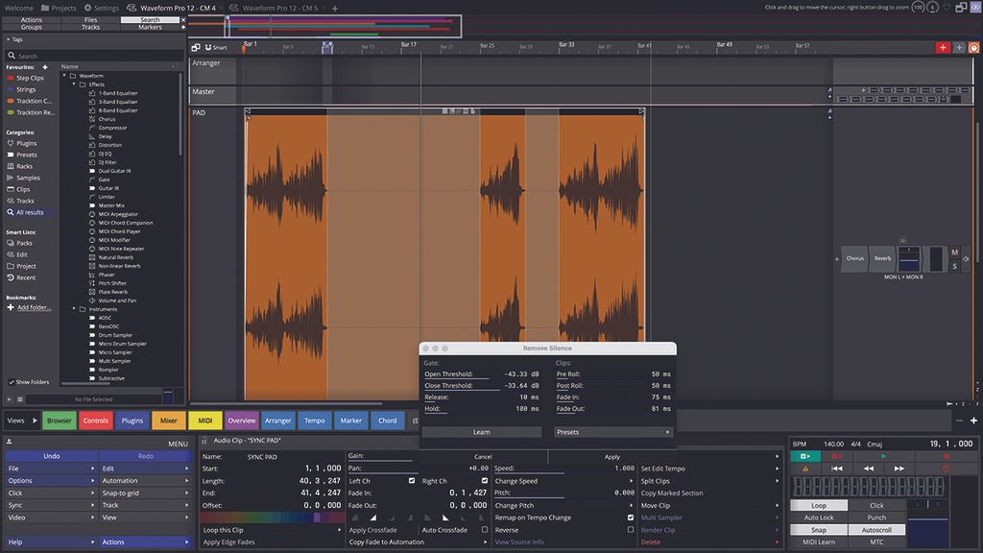
Task: Click the red record transport button
Action: [947, 456]
